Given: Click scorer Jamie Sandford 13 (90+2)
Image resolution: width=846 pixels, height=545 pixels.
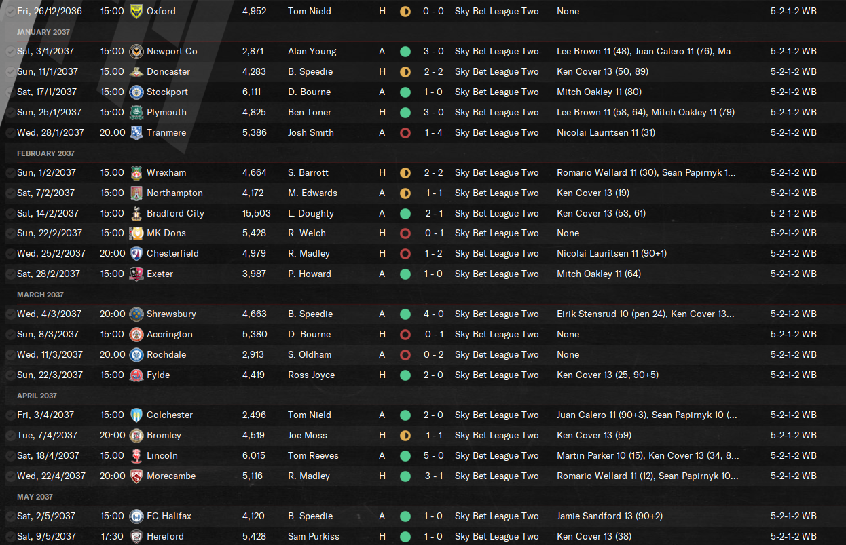Looking at the screenshot, I should pyautogui.click(x=610, y=516).
